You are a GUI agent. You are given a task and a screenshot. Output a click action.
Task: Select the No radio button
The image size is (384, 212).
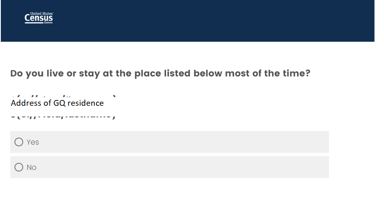[x=19, y=167]
